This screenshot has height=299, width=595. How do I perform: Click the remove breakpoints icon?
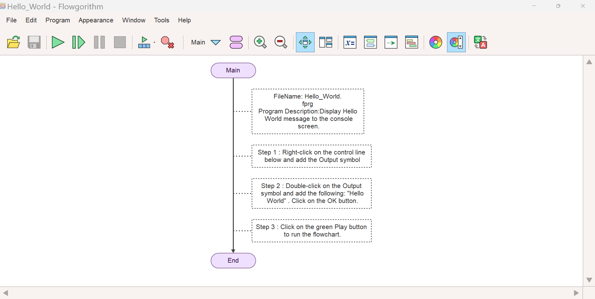(x=168, y=42)
